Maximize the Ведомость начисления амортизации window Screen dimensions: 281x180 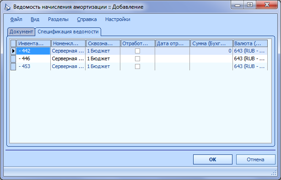point(250,5)
